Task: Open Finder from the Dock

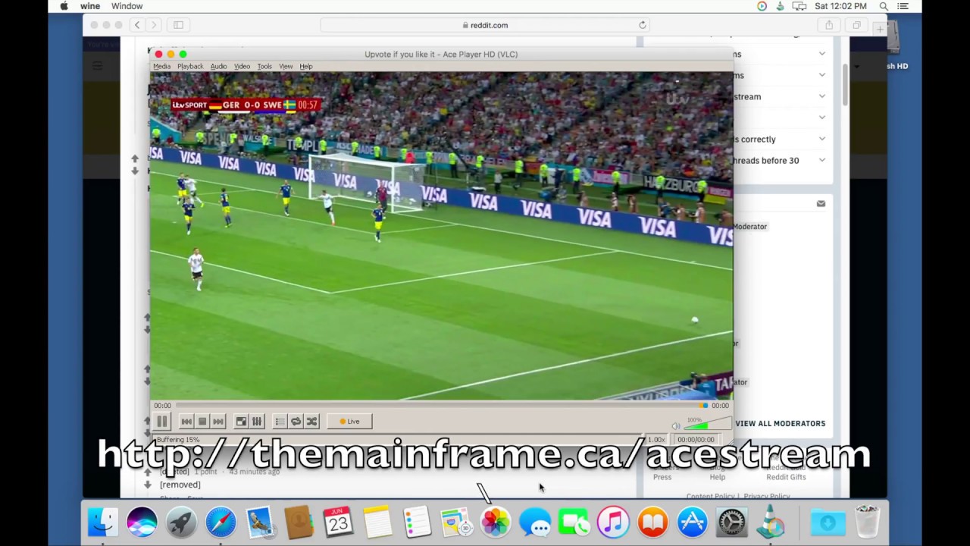Action: click(102, 522)
